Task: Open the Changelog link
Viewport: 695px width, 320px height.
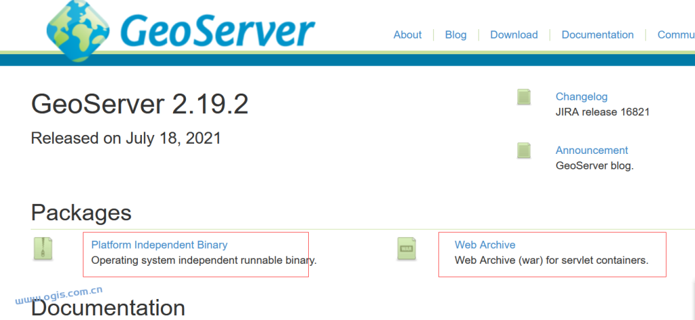Action: 582,96
